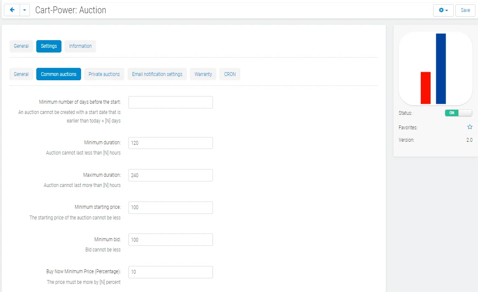Click the Version 2.0 value

click(x=469, y=140)
